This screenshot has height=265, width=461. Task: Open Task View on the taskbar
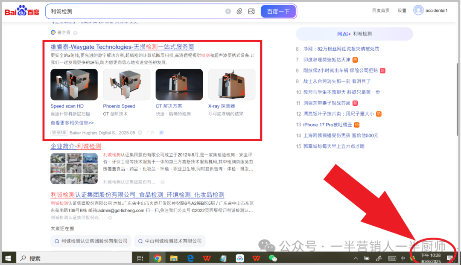(x=140, y=258)
